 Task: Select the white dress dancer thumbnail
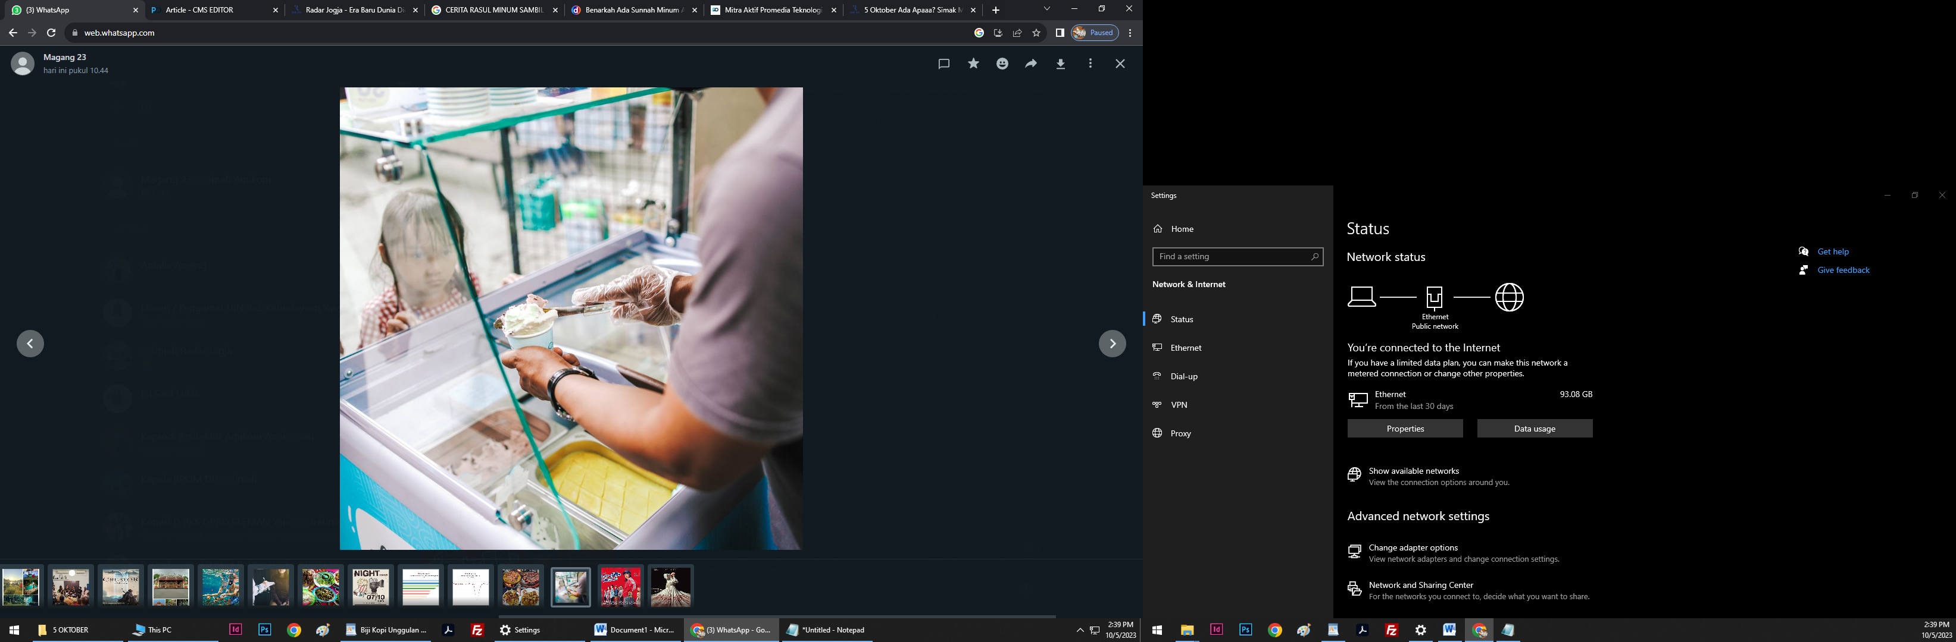[x=670, y=587]
